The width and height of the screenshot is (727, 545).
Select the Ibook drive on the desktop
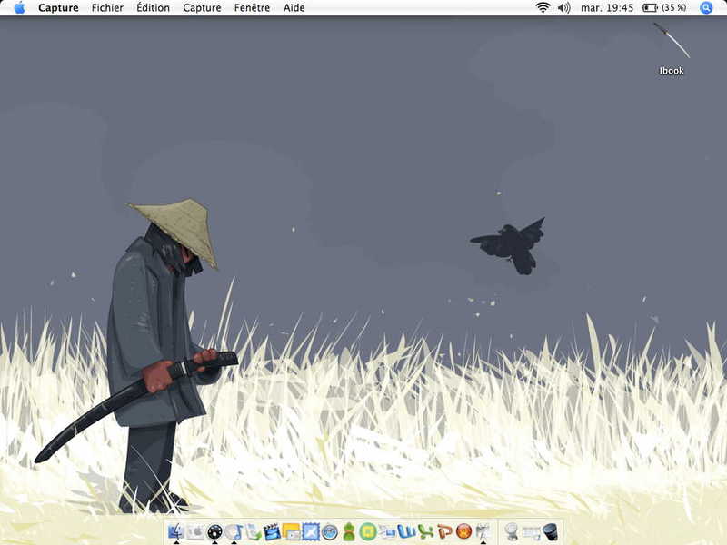tap(672, 48)
